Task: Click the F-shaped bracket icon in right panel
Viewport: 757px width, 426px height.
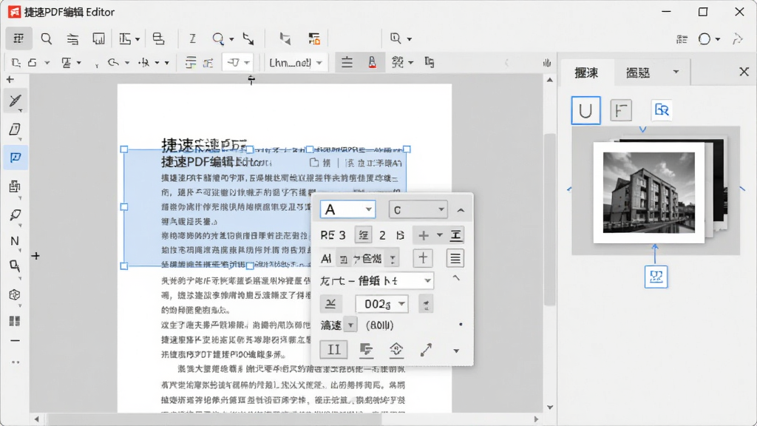Action: [x=621, y=110]
